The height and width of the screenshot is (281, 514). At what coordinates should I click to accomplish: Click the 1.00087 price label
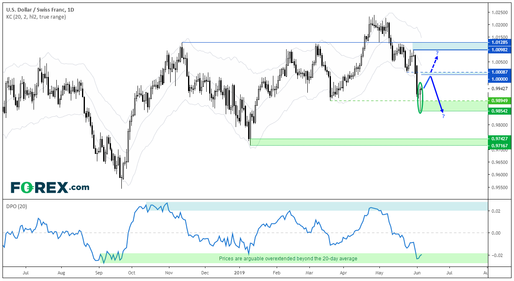[x=499, y=72]
